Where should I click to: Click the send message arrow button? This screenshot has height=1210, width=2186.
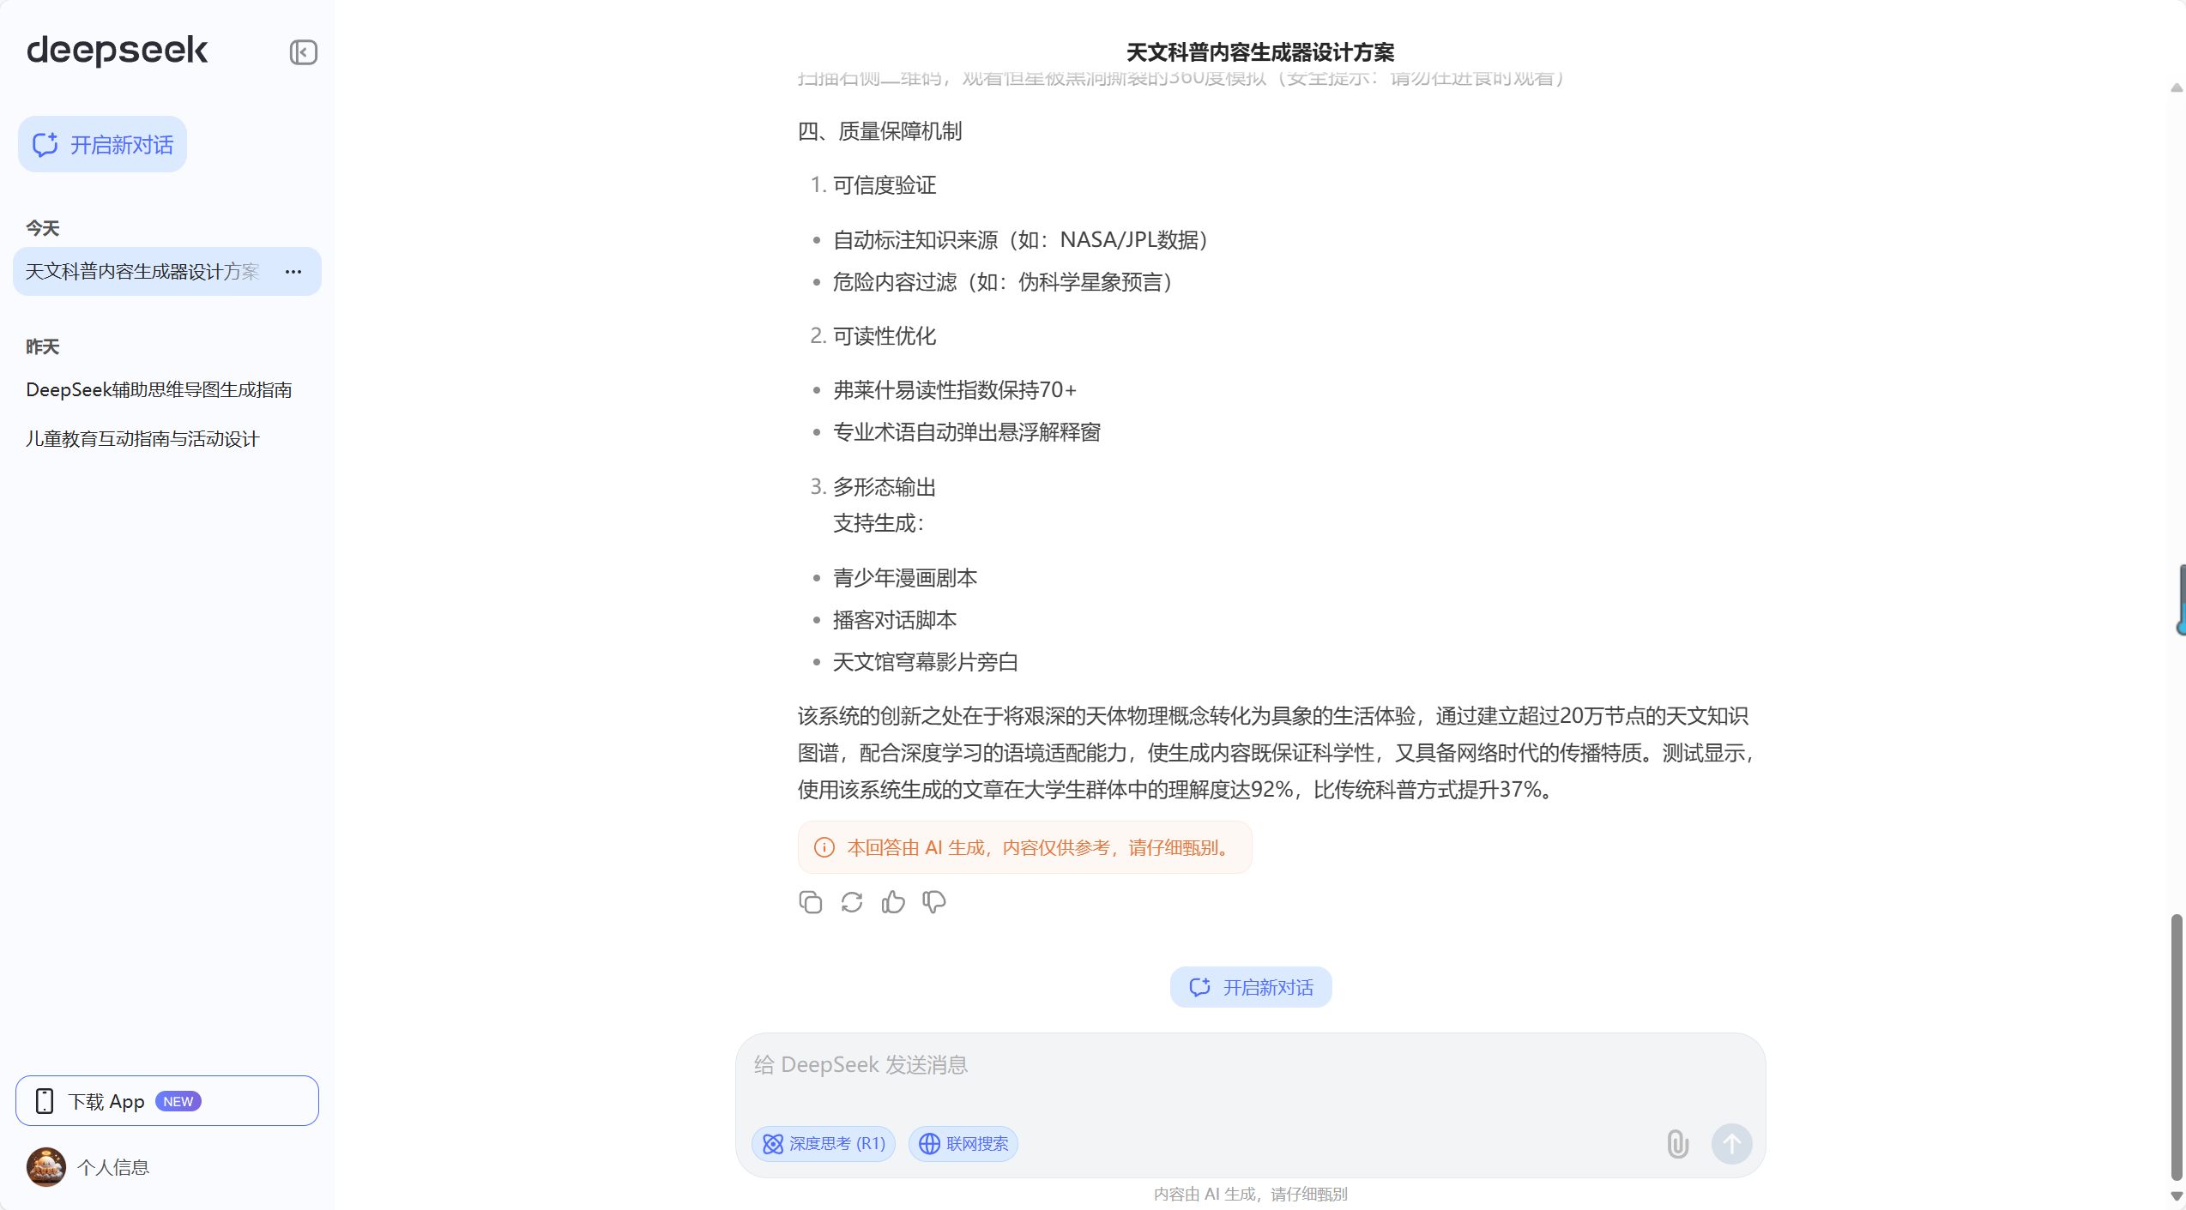pos(1731,1143)
